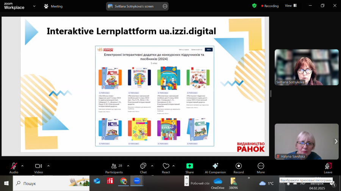Open the rfi app in taskbar
The height and width of the screenshot is (191, 341).
[x=110, y=181]
